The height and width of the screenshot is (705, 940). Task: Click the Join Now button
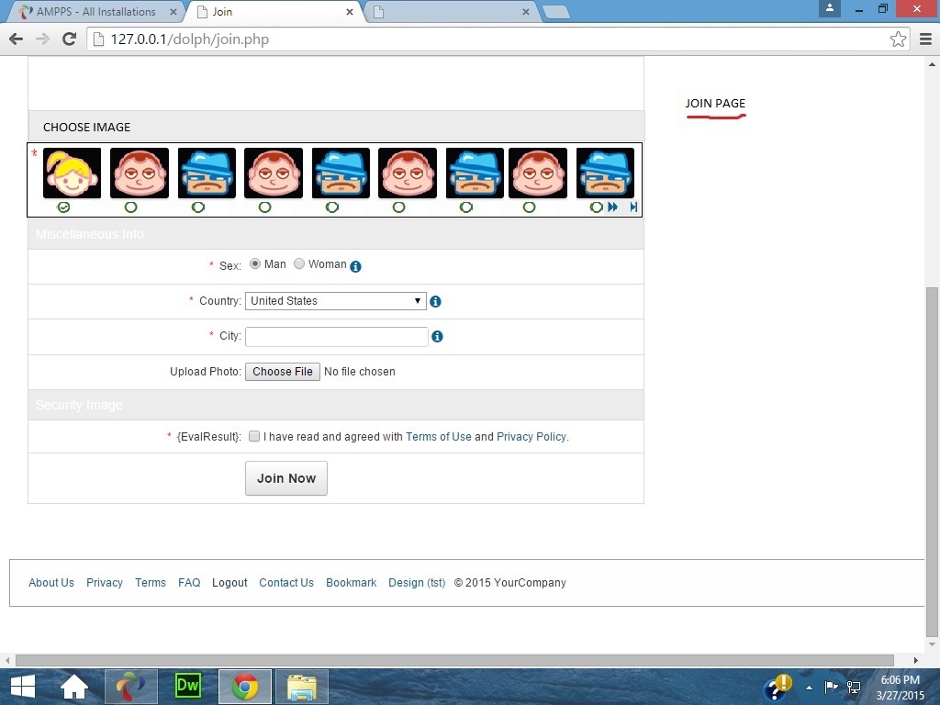(286, 478)
